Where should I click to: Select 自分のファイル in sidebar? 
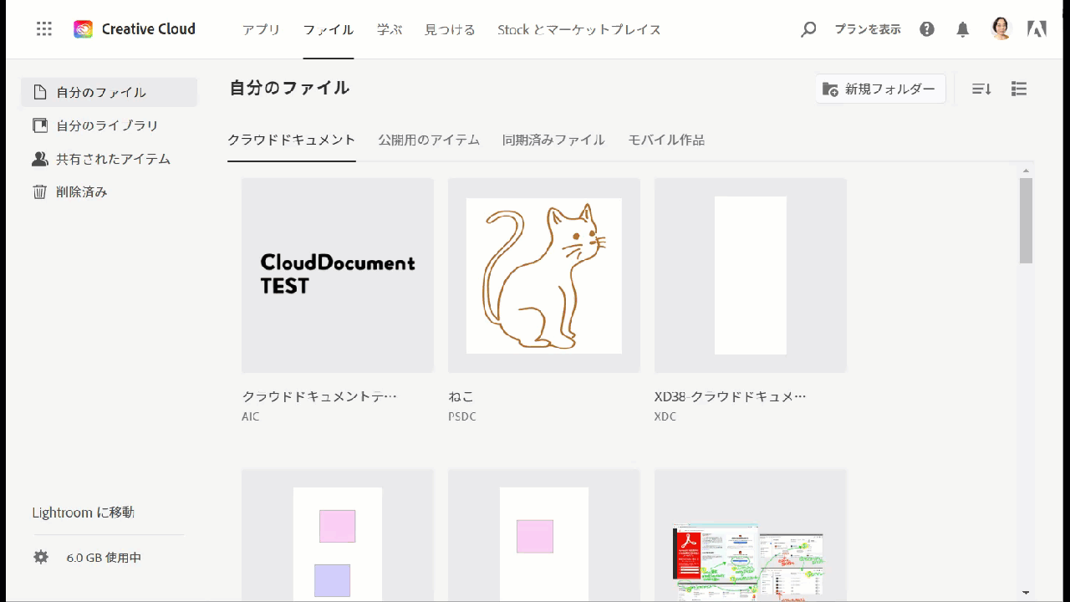tap(109, 92)
